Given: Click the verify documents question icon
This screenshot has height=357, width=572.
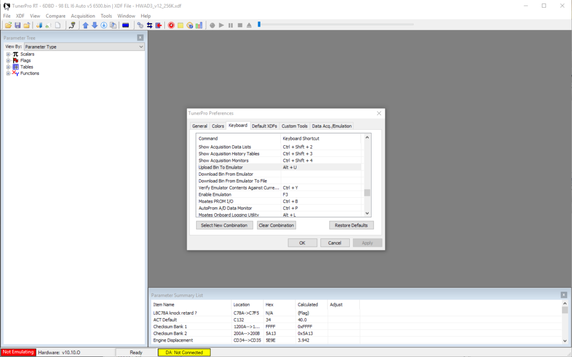Looking at the screenshot, I should coord(113,25).
